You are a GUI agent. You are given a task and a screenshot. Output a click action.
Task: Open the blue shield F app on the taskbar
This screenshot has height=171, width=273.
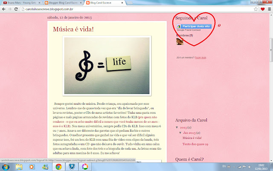click(x=72, y=167)
